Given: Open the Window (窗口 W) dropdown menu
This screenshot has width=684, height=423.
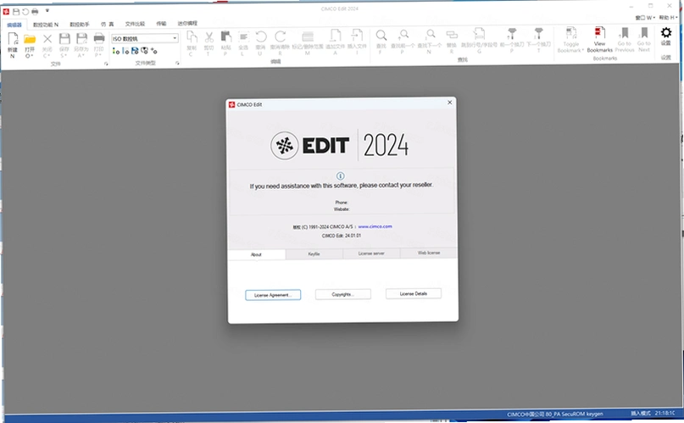Looking at the screenshot, I should coord(645,18).
